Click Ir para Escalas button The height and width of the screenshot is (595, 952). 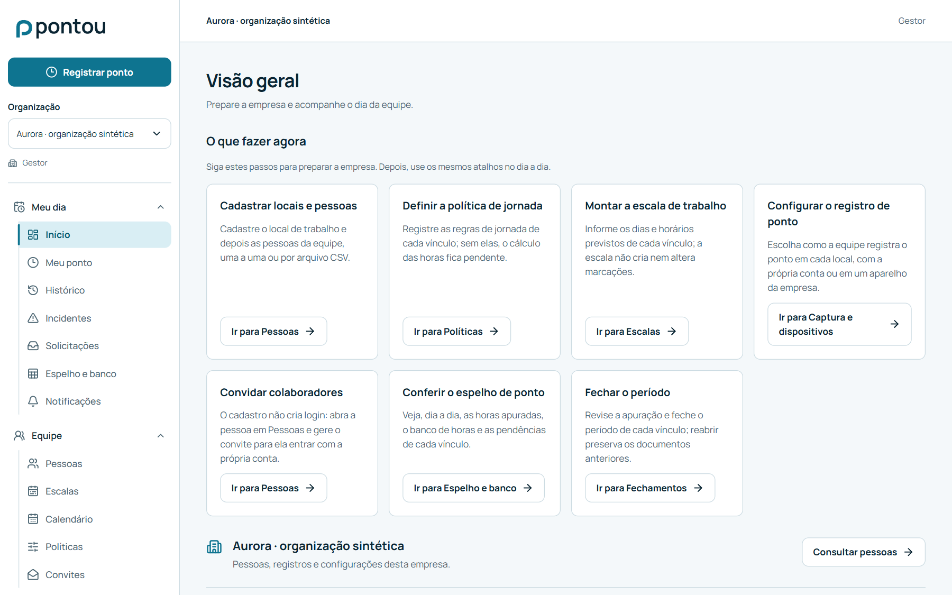pyautogui.click(x=637, y=331)
